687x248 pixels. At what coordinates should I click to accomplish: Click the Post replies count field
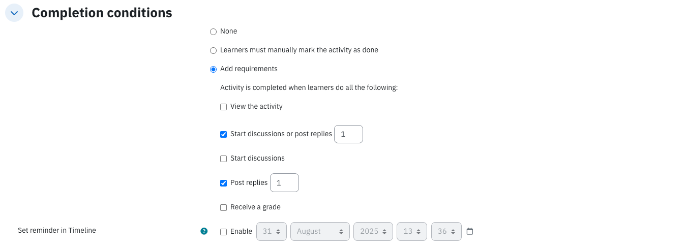point(284,183)
